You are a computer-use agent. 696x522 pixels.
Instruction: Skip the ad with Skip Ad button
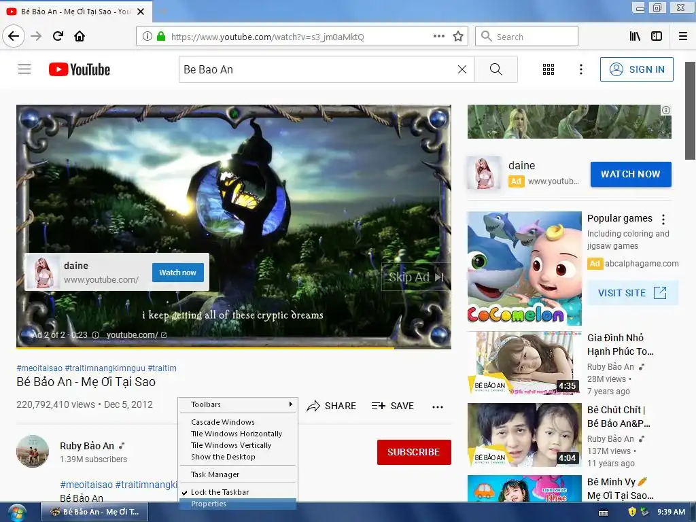(x=416, y=277)
